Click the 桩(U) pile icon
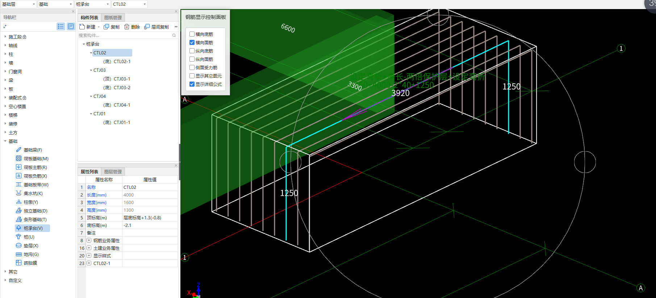Image resolution: width=656 pixels, height=298 pixels. click(x=18, y=237)
